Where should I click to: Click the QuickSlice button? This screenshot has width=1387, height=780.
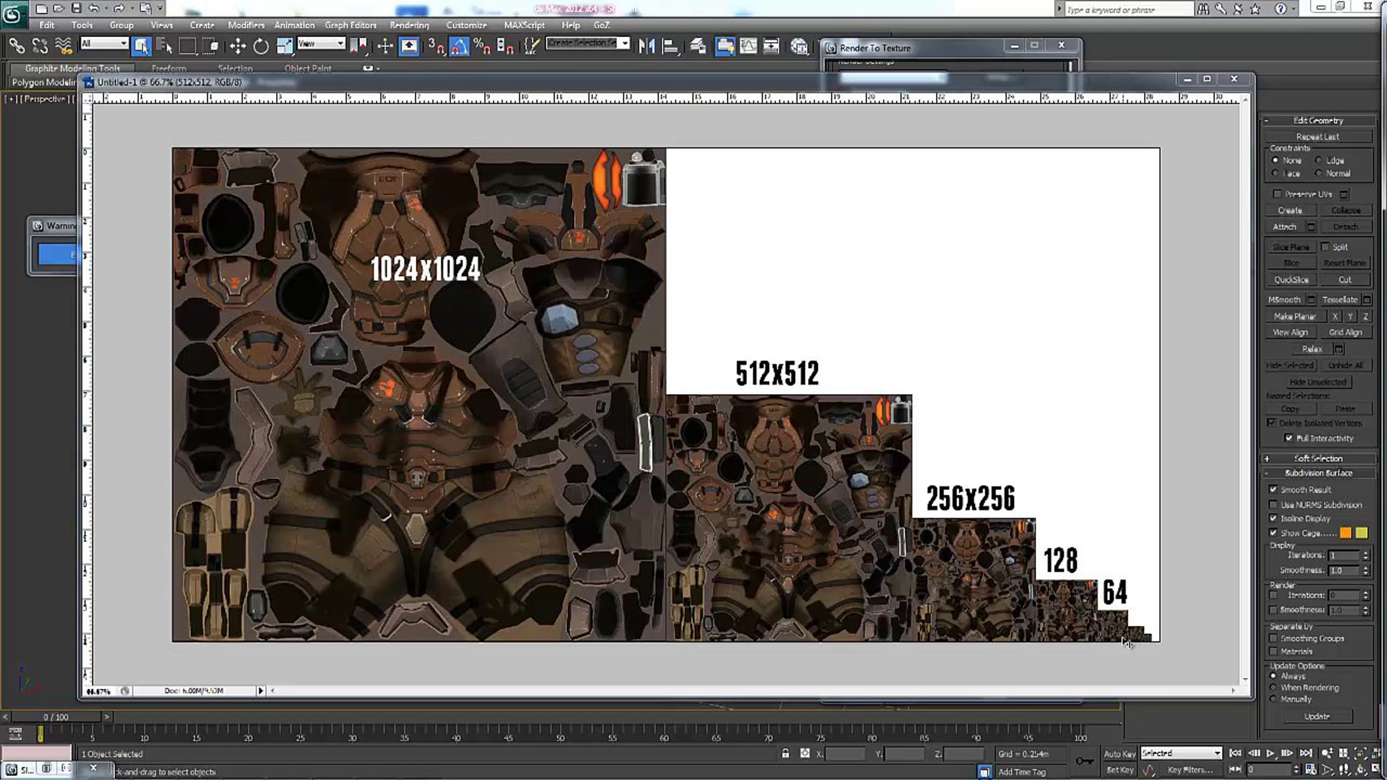1291,280
